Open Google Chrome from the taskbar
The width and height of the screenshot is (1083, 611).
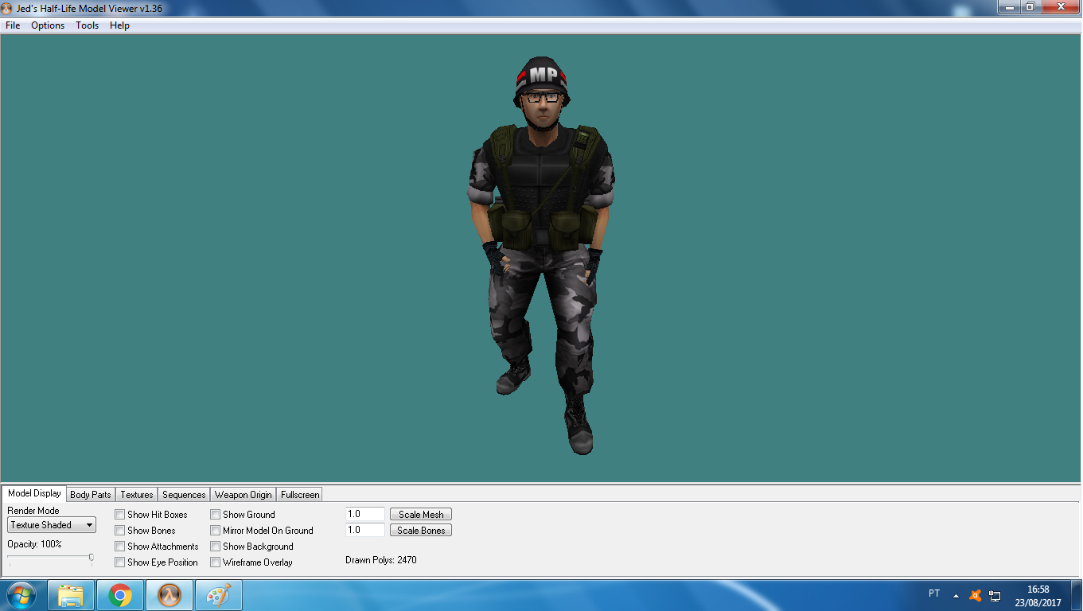pyautogui.click(x=120, y=595)
